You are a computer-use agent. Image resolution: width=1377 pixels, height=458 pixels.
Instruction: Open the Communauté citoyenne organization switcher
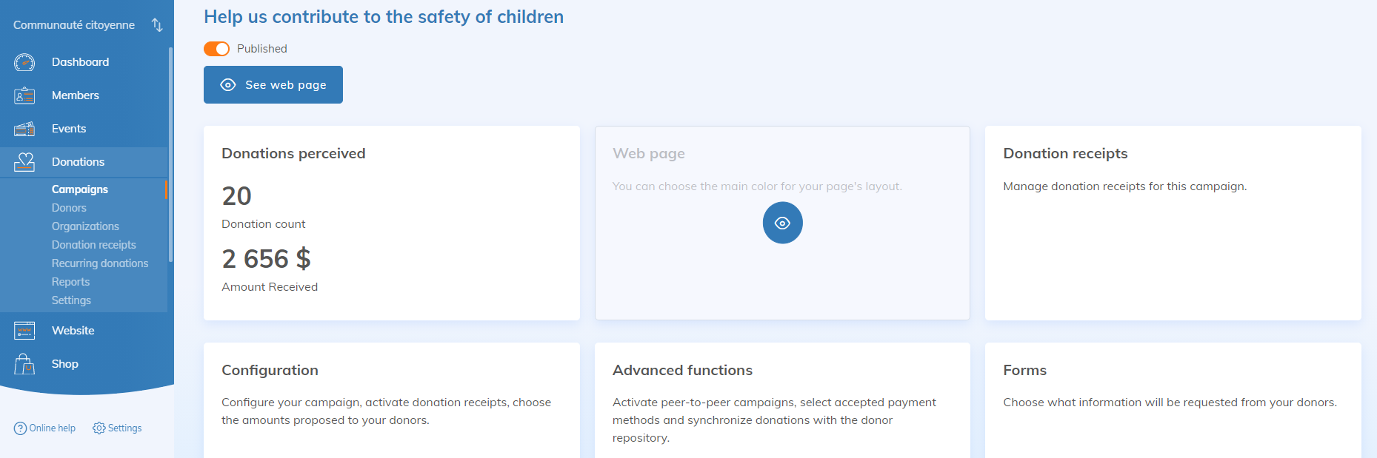click(x=156, y=25)
